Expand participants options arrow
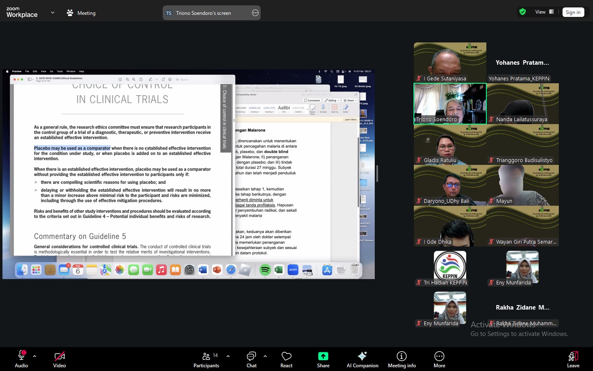The width and height of the screenshot is (593, 371). 228,356
